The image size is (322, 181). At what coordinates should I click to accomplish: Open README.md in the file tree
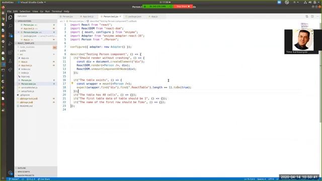point(26,106)
